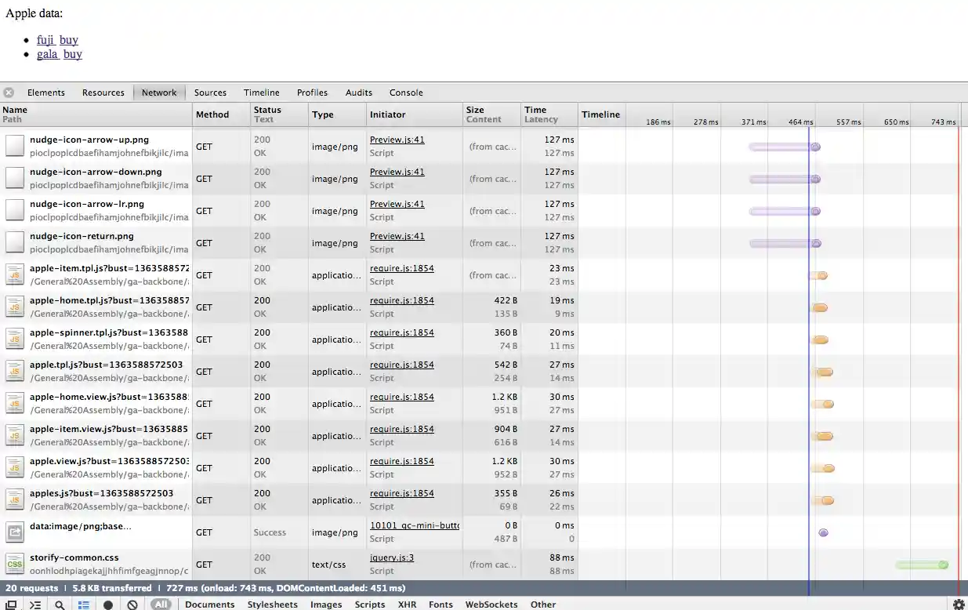Toggle small resource rows list view
The image size is (968, 610).
(x=83, y=605)
